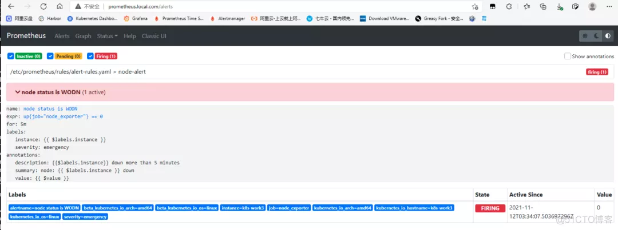Viewport: 618px width, 230px height.
Task: Open the browser downloads icon
Action: [559, 7]
